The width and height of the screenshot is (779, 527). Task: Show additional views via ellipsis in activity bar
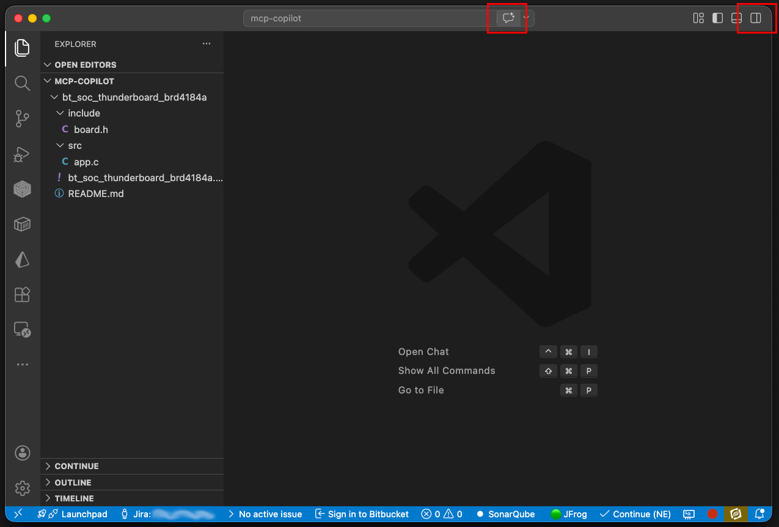[x=22, y=365]
